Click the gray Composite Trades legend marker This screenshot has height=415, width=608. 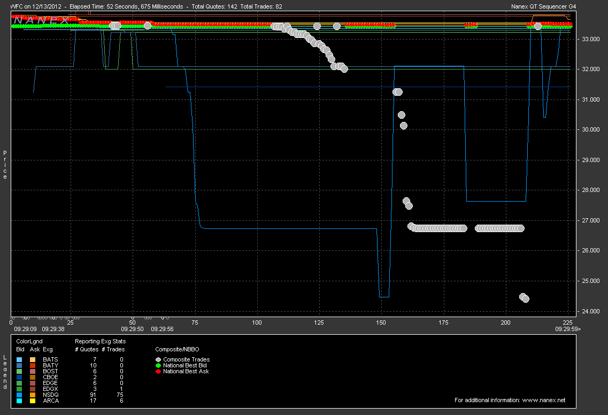tap(158, 359)
